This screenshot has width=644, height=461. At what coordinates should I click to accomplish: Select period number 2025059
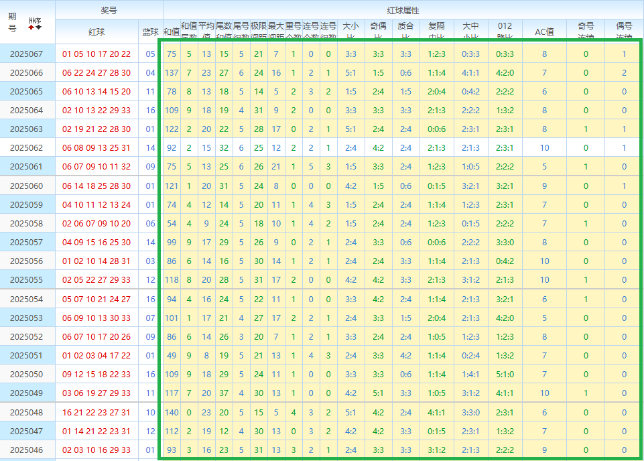[26, 205]
